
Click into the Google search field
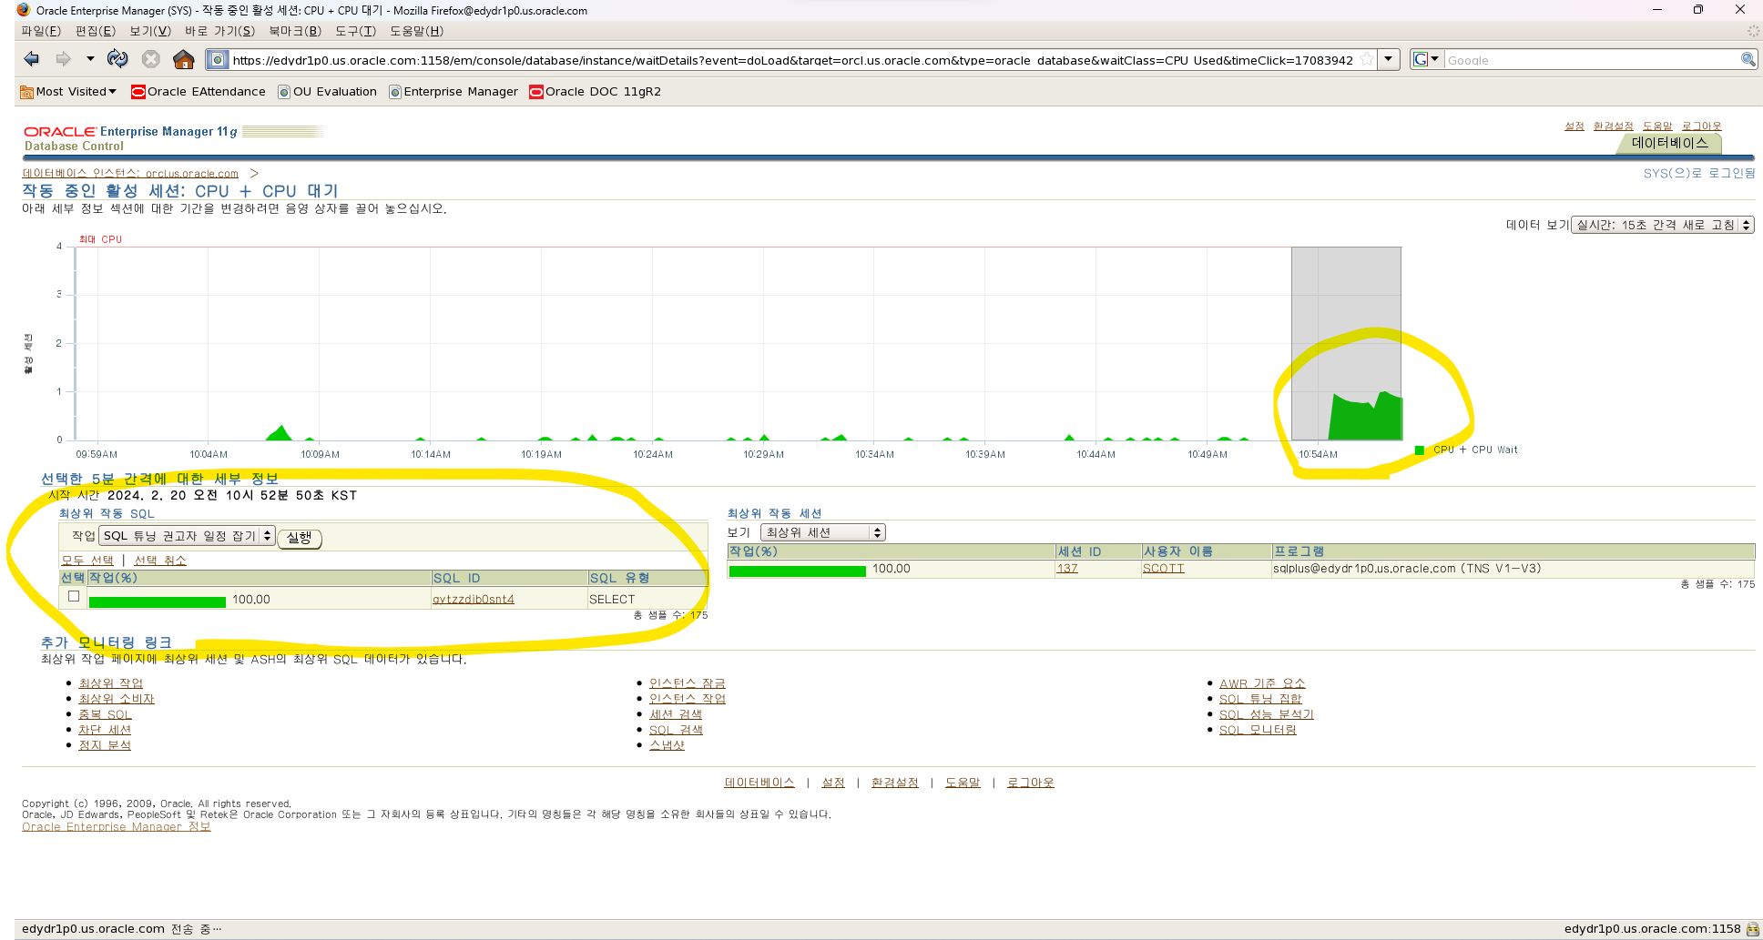click(1592, 60)
